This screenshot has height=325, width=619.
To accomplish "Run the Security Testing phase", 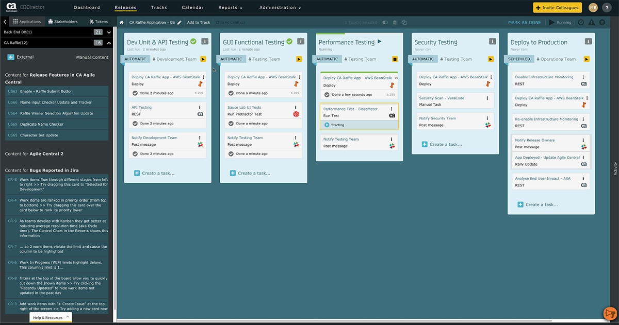I will point(491,59).
